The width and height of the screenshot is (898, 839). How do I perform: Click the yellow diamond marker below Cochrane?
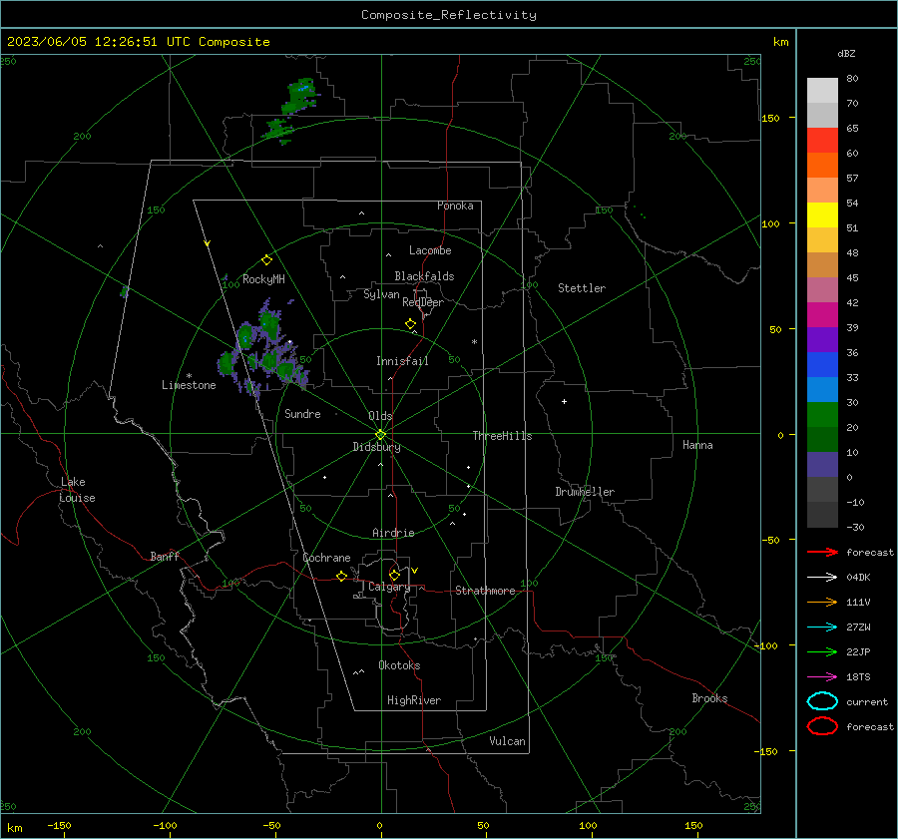(x=341, y=576)
